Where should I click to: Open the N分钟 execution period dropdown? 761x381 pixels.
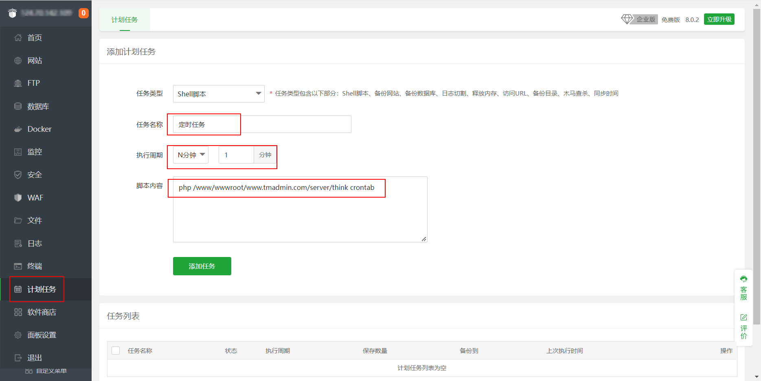[191, 155]
